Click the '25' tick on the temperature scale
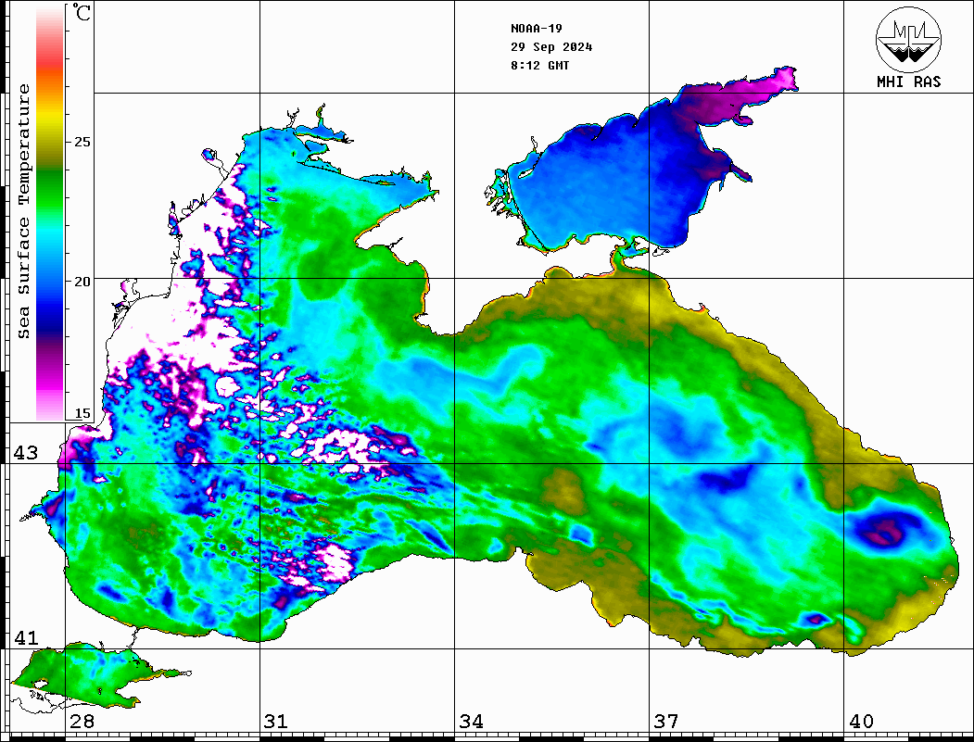Screen dimensions: 974x742 click(82, 142)
